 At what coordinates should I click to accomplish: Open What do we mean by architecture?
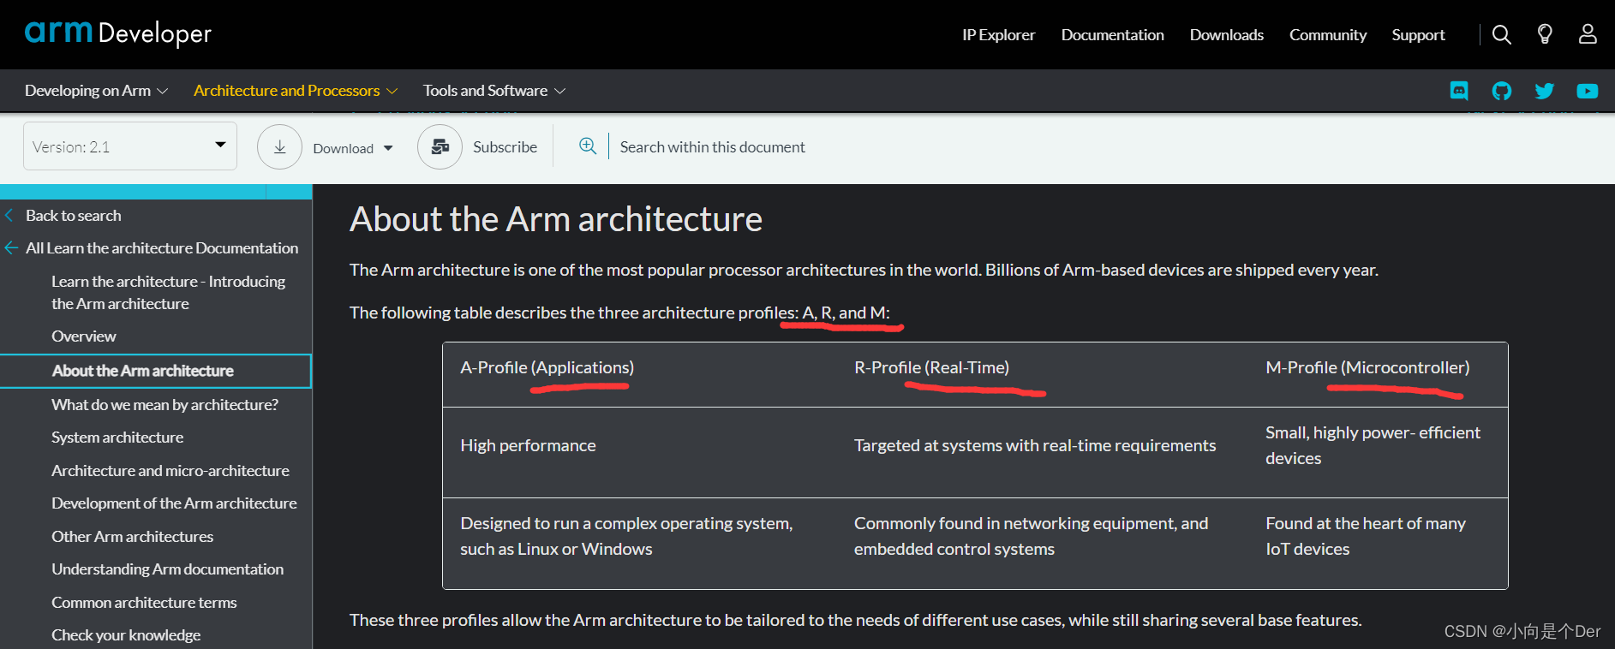coord(164,405)
